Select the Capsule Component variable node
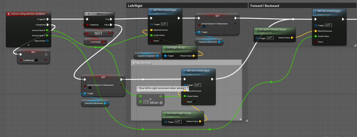Screen dimensions: 357x137 [x=147, y=55]
